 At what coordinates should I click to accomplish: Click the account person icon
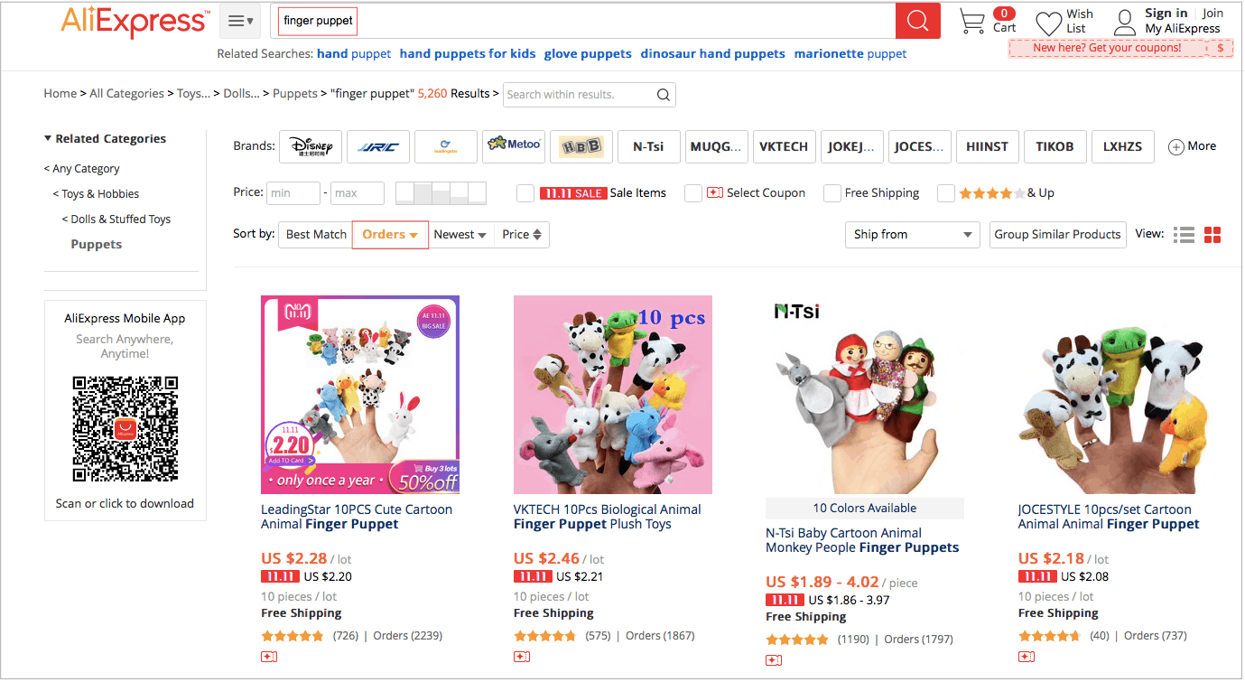point(1124,21)
